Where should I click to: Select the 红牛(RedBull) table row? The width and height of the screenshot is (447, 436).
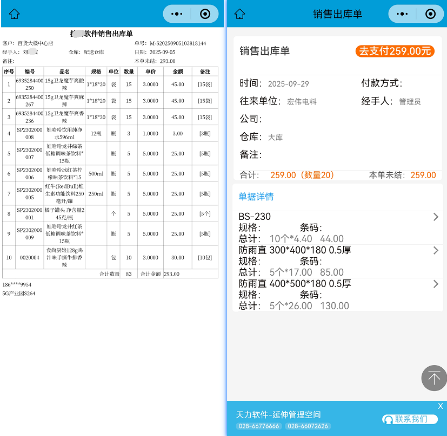click(x=110, y=193)
